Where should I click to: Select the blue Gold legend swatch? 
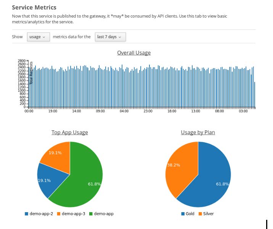[183, 214]
